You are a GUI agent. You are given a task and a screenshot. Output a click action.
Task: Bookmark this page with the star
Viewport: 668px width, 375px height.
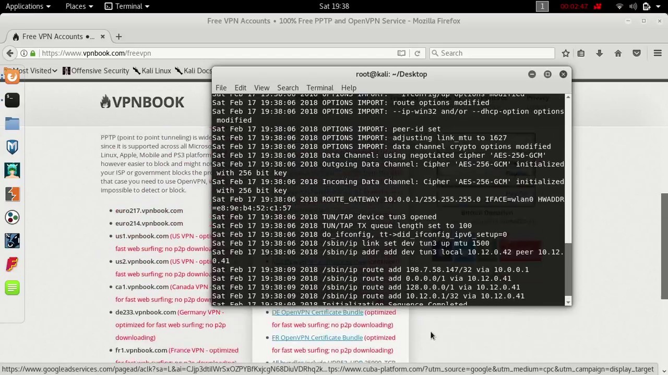566,53
